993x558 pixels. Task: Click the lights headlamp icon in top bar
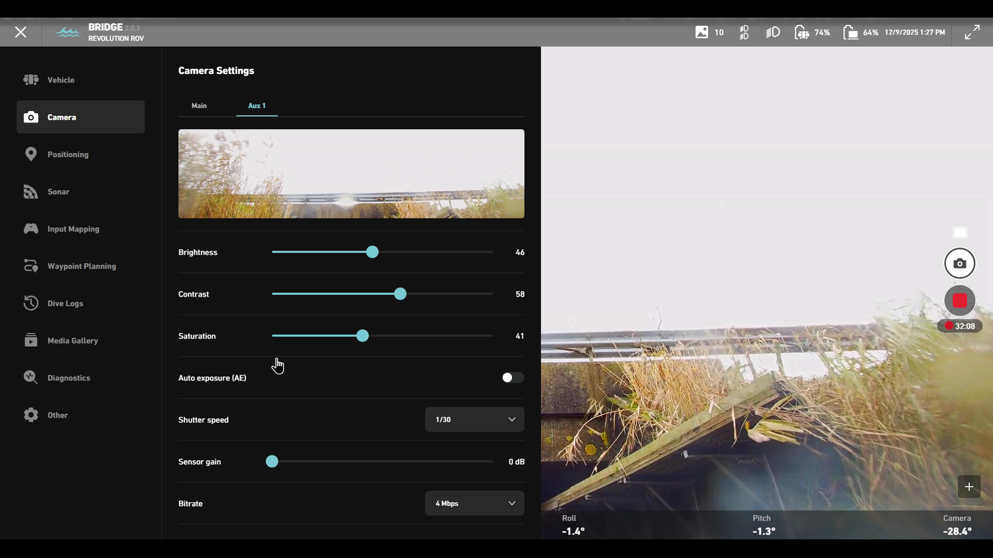(x=773, y=33)
